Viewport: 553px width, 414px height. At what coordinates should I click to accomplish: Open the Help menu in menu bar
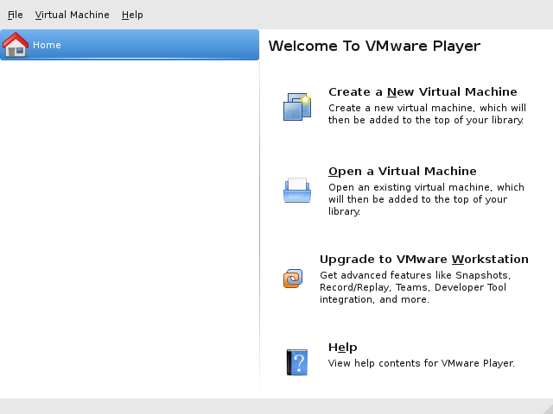(x=132, y=15)
